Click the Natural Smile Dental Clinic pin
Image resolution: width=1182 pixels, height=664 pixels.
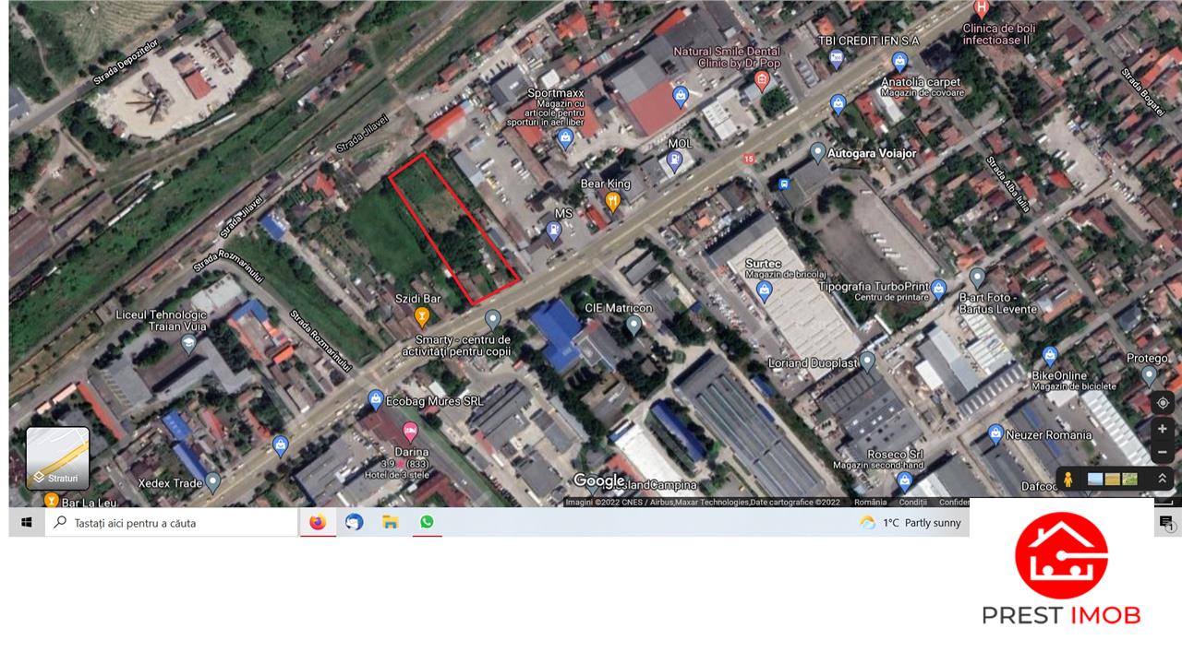pos(762,81)
